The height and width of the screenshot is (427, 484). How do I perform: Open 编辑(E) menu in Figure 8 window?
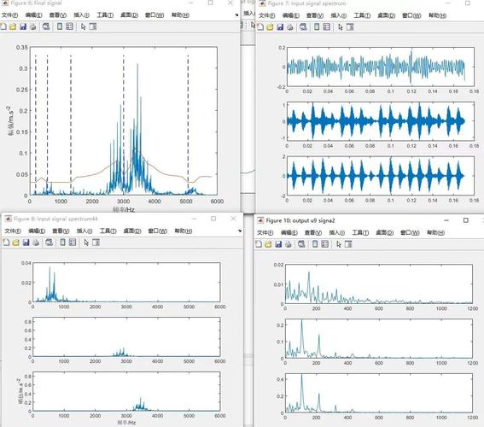coord(37,231)
